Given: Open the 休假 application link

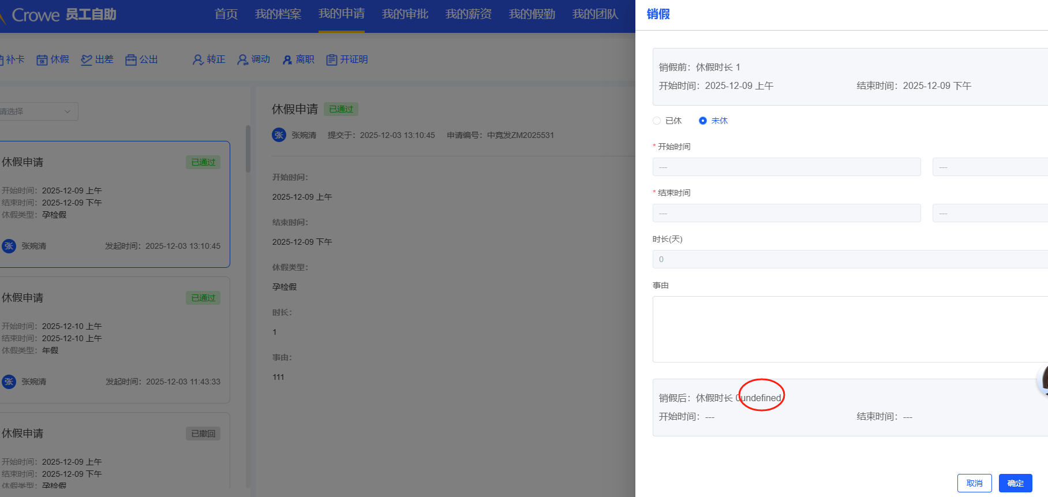Looking at the screenshot, I should pos(53,59).
